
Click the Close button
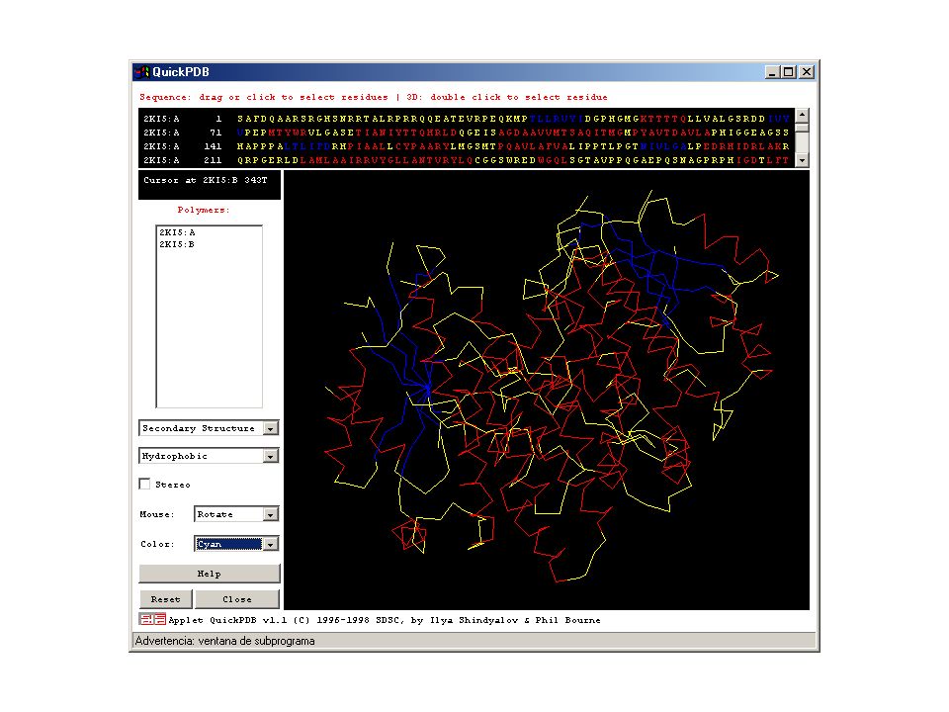point(237,599)
